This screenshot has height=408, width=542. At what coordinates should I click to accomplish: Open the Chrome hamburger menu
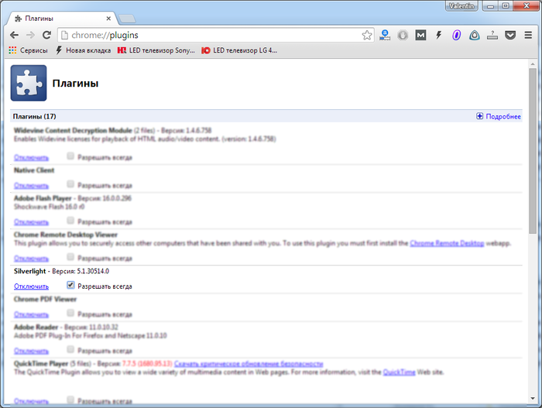coord(528,35)
